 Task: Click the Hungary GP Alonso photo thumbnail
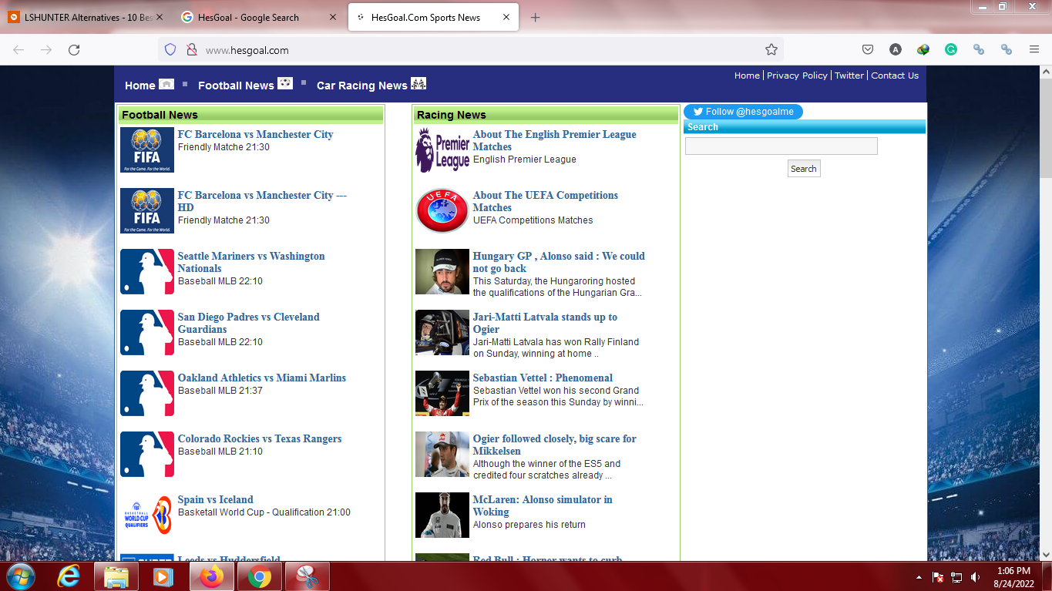point(442,271)
